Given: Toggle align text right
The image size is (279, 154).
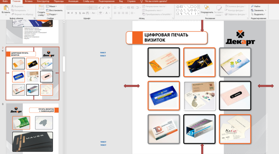Looking at the screenshot, I should pyautogui.click(x=123, y=13).
